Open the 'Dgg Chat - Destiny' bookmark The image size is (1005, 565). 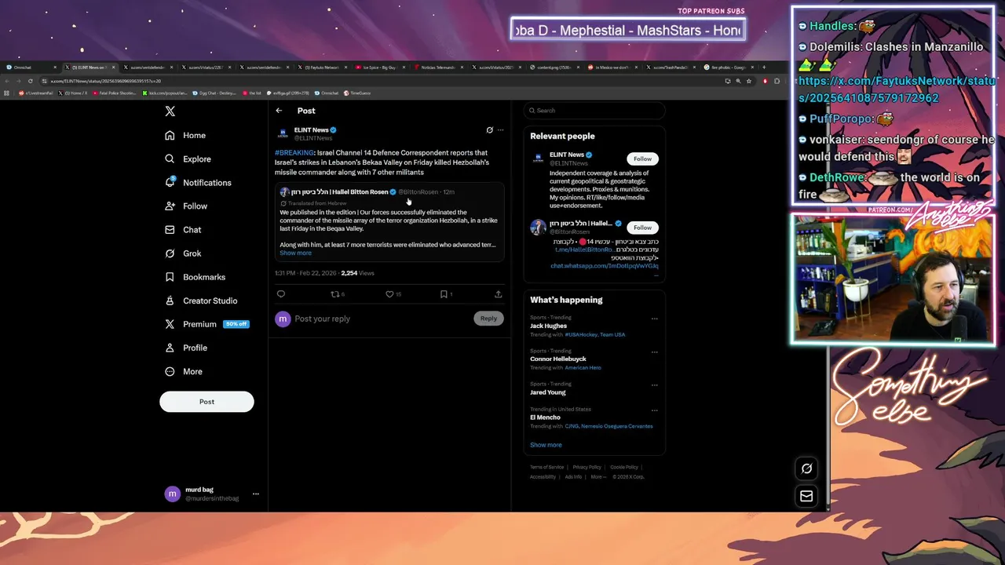click(x=214, y=93)
